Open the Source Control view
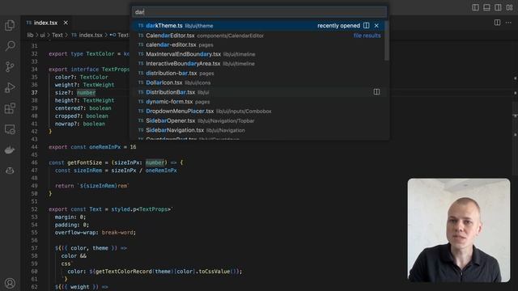Screen dimensions: 518x291 pos(10,67)
